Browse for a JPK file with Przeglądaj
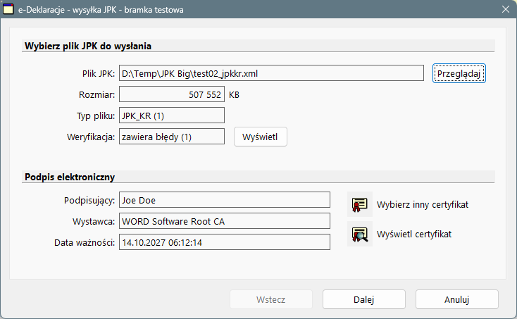This screenshot has height=319, width=517. (x=459, y=73)
